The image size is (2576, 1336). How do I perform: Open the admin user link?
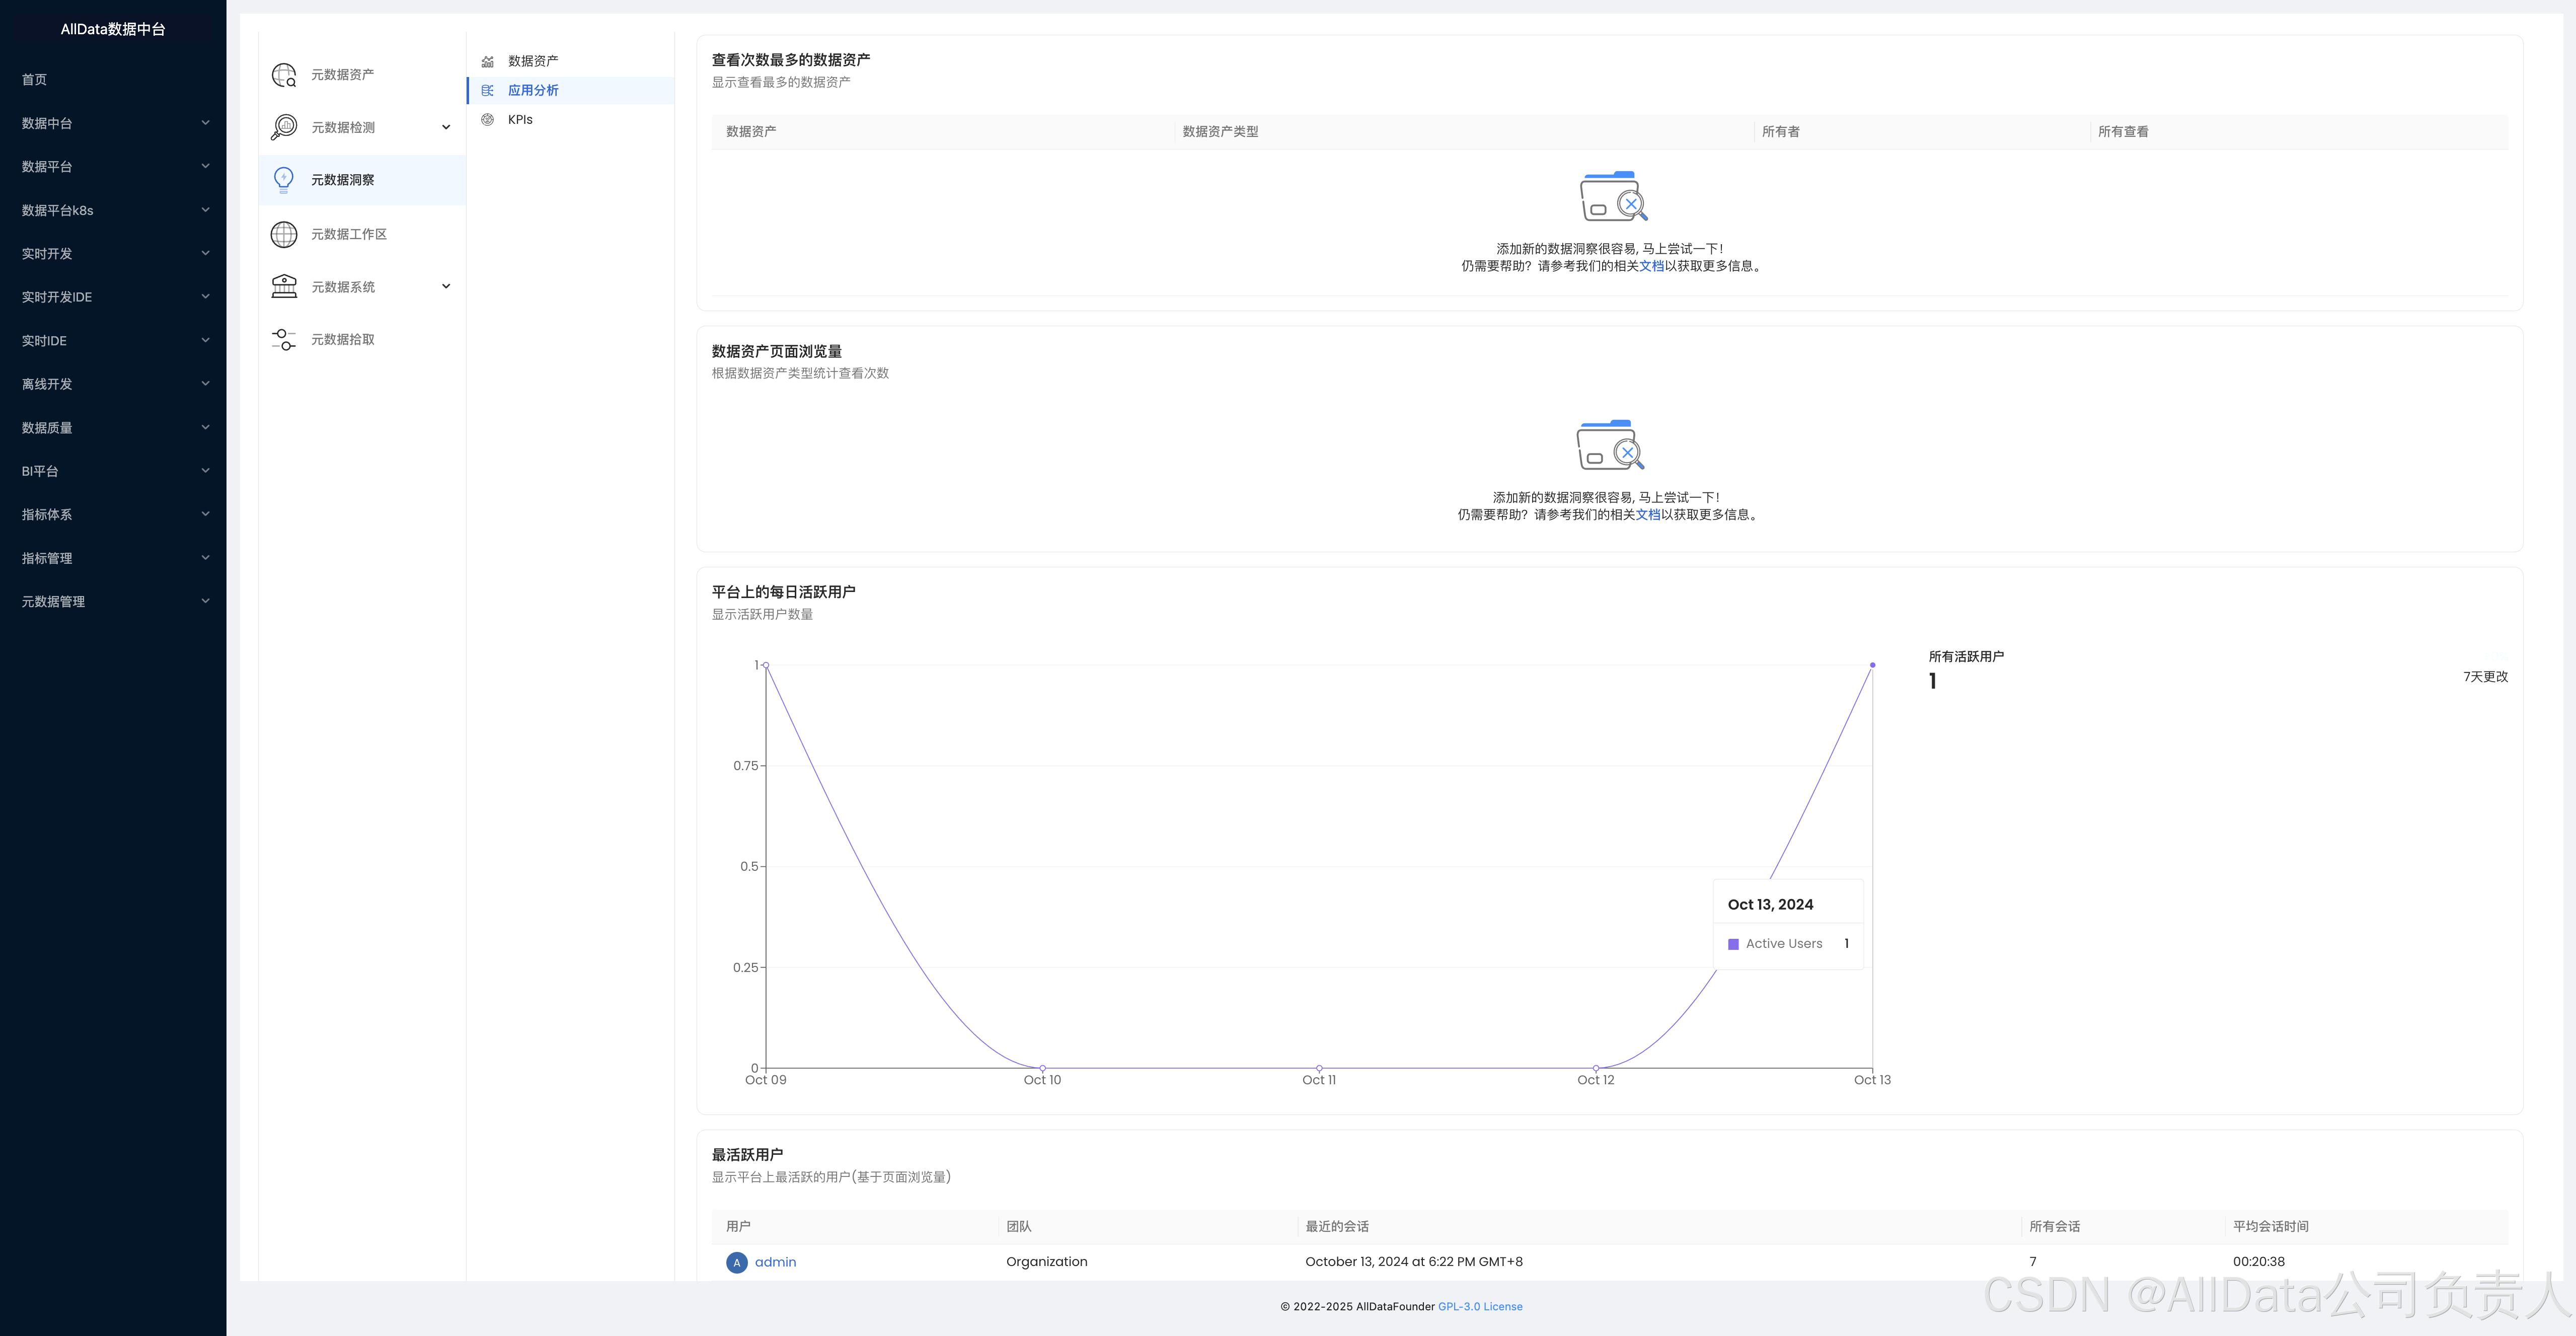775,1262
